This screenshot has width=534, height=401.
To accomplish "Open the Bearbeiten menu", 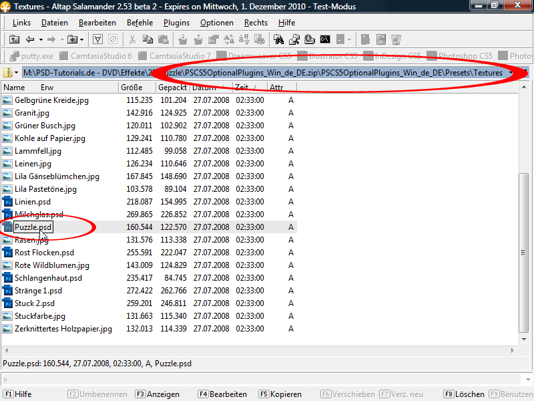I will pyautogui.click(x=97, y=23).
